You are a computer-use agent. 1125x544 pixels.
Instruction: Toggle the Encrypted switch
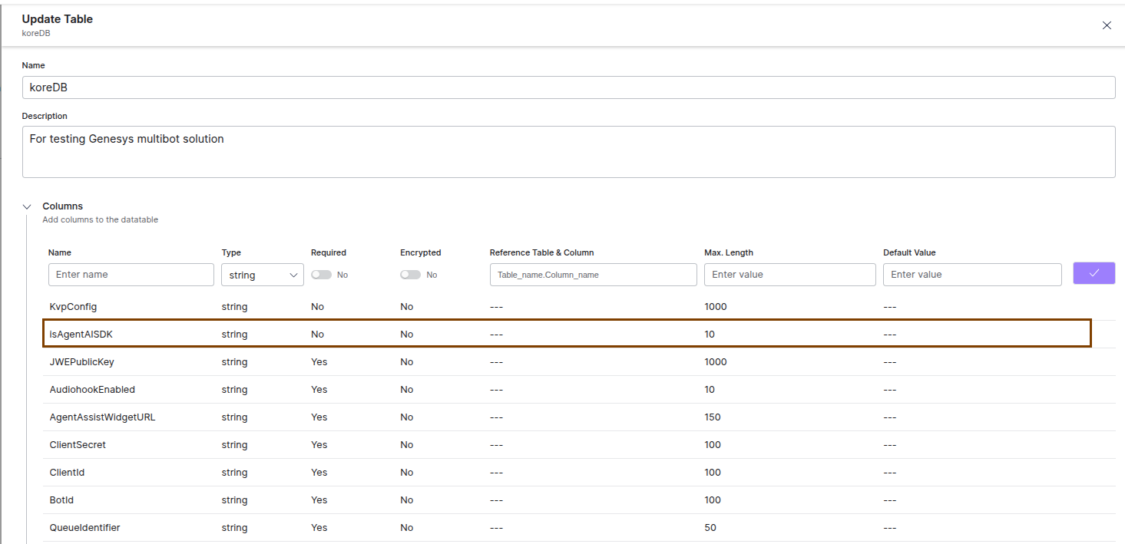pyautogui.click(x=410, y=275)
